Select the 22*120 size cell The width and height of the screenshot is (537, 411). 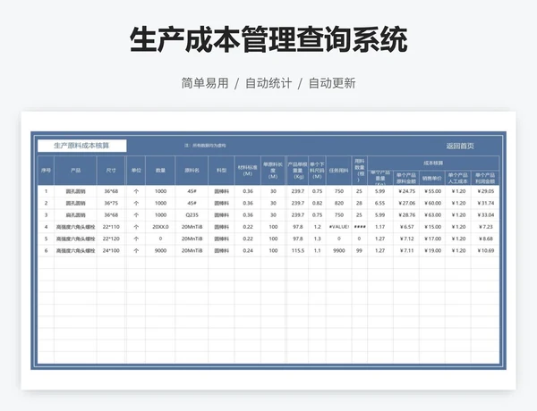point(111,239)
